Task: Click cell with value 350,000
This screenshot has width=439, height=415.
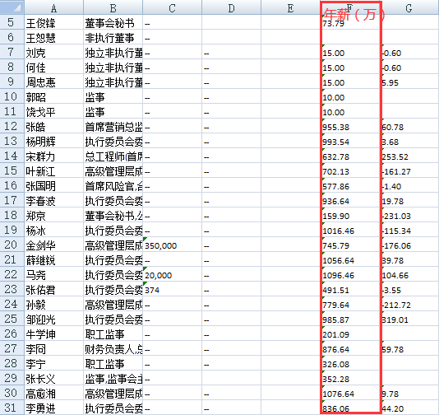Action: click(x=172, y=245)
